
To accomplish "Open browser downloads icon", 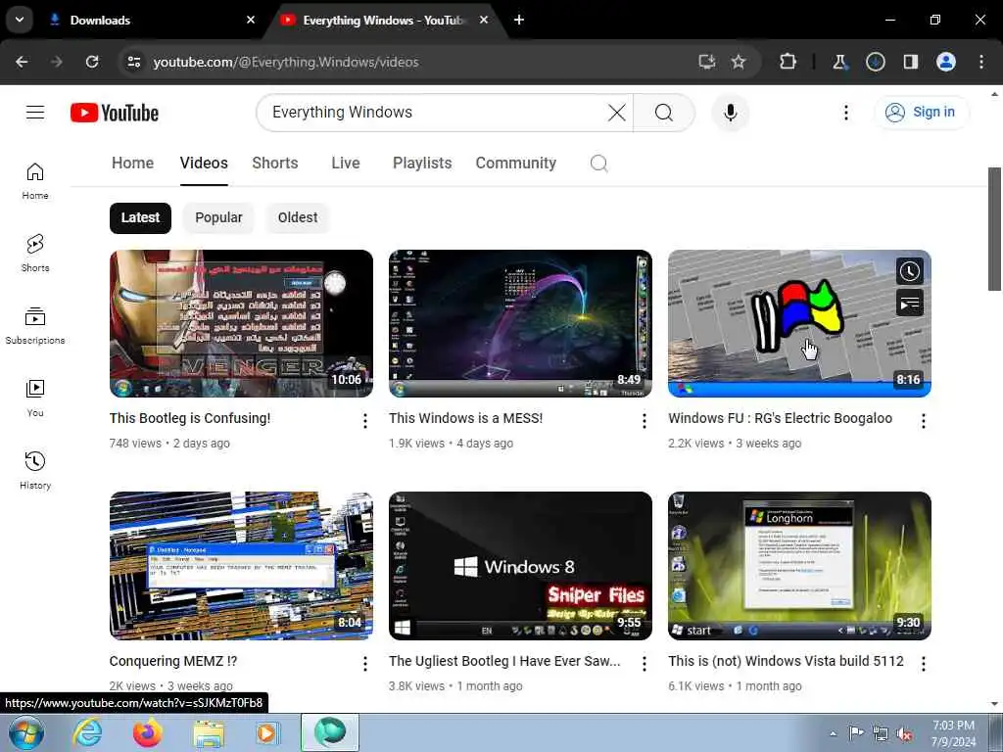I will (x=875, y=62).
